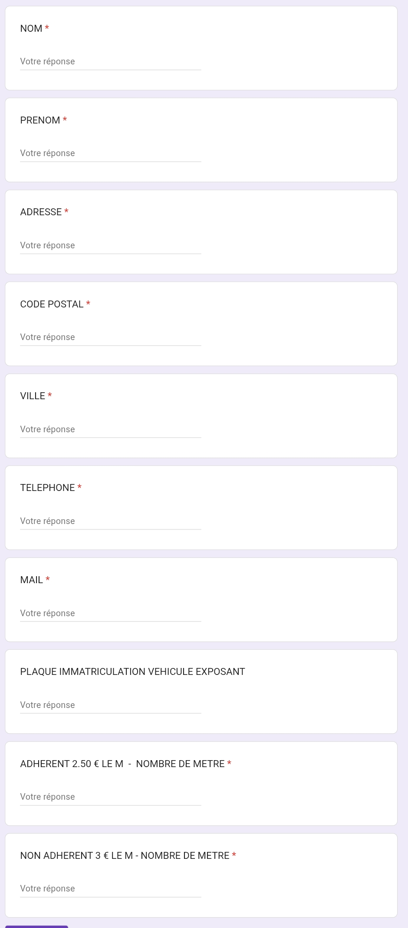The width and height of the screenshot is (408, 928).
Task: Select the TELEPHONE question title
Action: [47, 488]
